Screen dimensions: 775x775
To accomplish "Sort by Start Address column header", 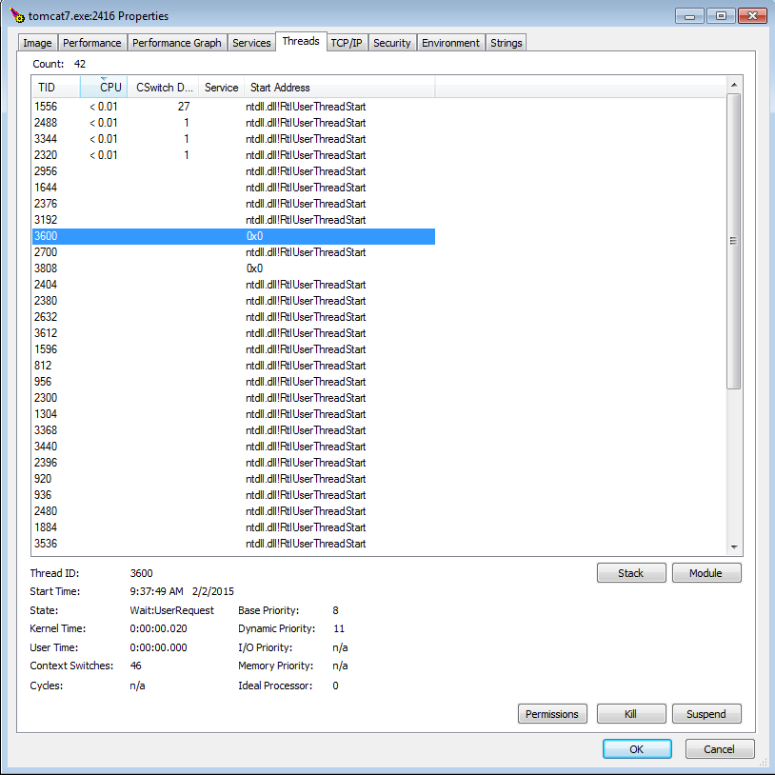I will pyautogui.click(x=339, y=87).
